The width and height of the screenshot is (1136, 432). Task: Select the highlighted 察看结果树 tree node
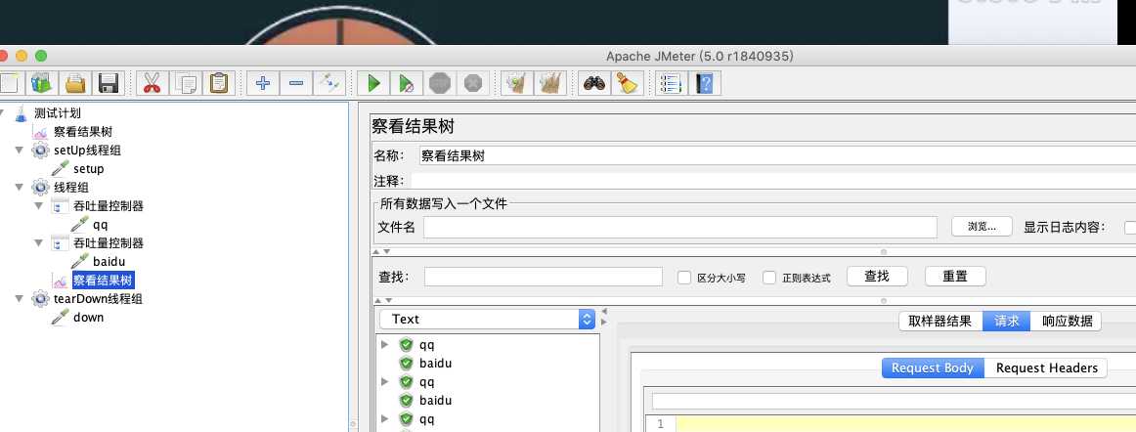pyautogui.click(x=103, y=281)
